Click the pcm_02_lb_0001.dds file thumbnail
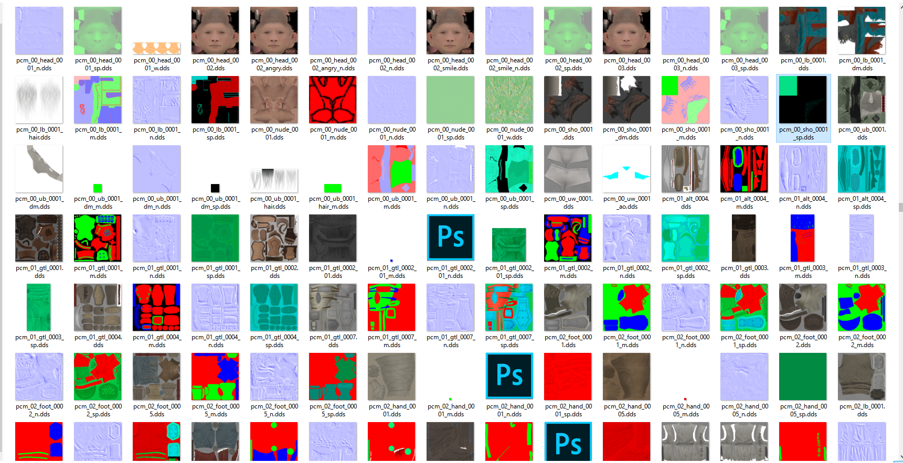Viewport: 903px width, 463px height. [862, 376]
